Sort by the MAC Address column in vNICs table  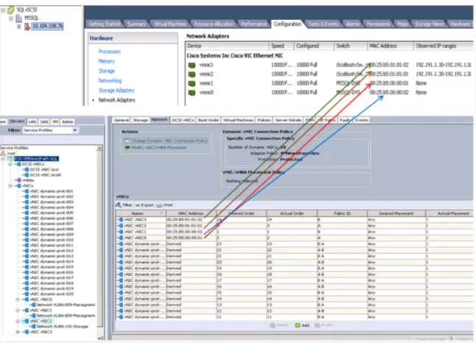point(191,213)
